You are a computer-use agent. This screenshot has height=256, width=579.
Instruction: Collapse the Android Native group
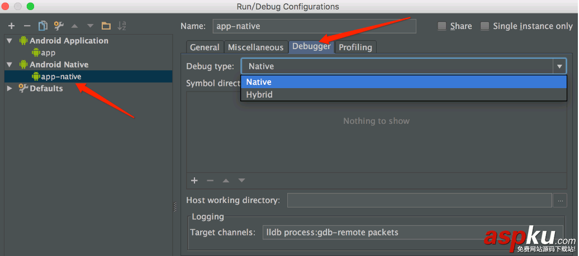(9, 65)
